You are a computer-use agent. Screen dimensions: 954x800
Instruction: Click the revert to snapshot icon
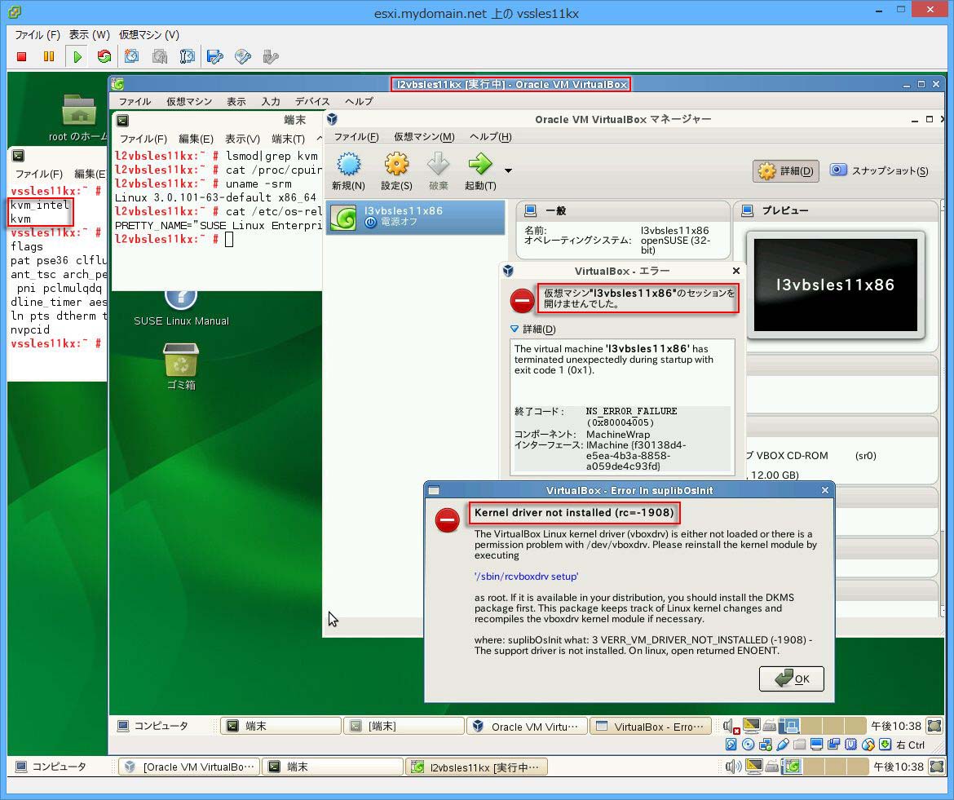click(x=159, y=56)
